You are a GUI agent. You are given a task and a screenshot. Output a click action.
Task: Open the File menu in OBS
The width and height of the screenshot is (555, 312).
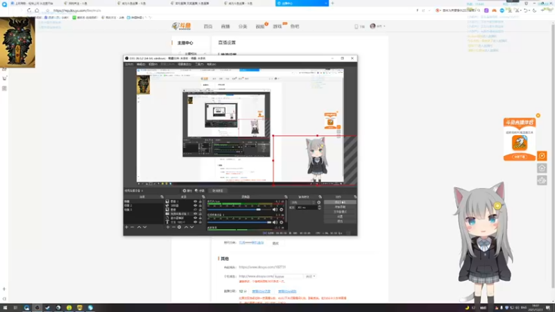[129, 64]
